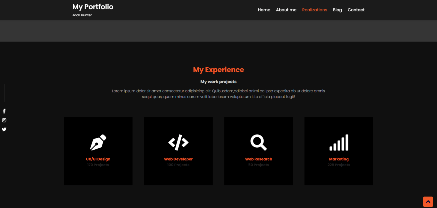Open the Marketing card title

coord(339,159)
